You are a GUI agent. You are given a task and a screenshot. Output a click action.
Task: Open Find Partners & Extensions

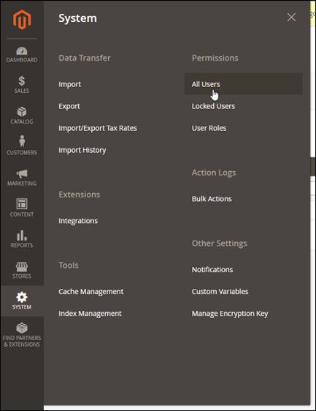coord(22,335)
